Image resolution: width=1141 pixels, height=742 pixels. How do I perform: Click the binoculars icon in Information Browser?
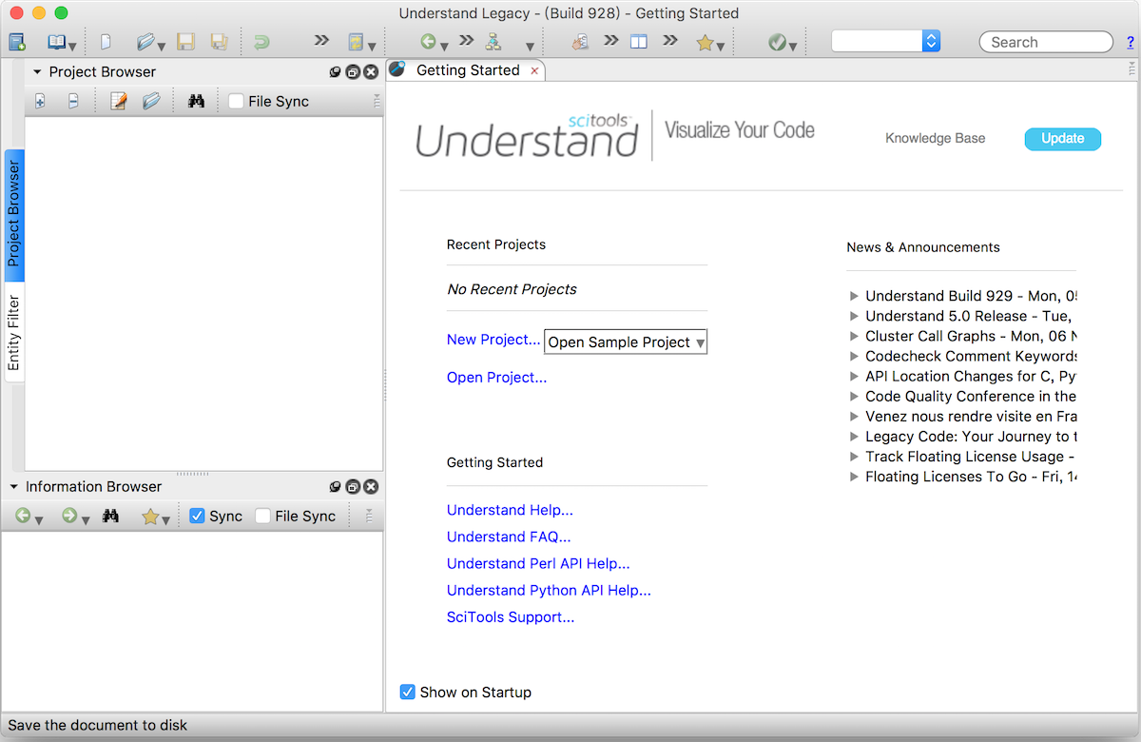click(110, 516)
